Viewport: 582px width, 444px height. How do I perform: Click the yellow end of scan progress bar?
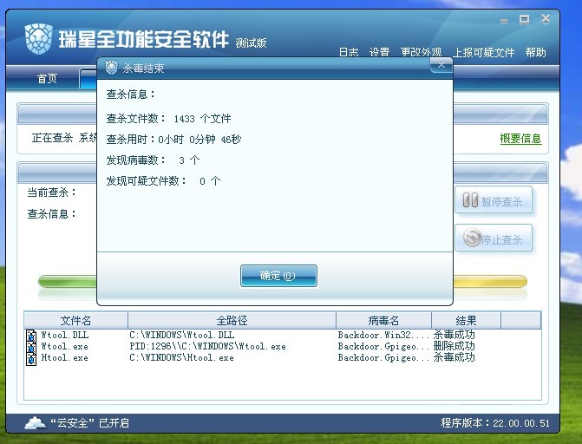point(490,281)
